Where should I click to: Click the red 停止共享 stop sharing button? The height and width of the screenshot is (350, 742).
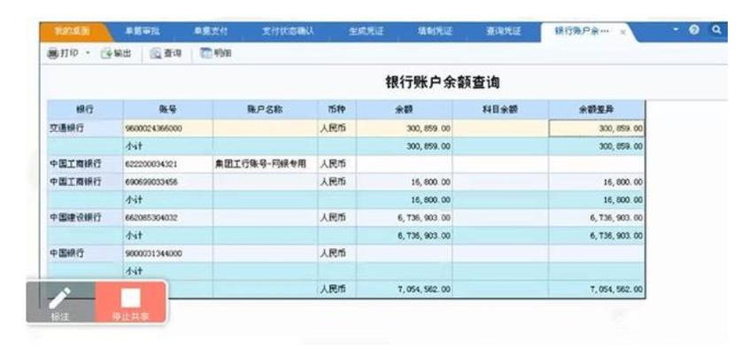(131, 302)
